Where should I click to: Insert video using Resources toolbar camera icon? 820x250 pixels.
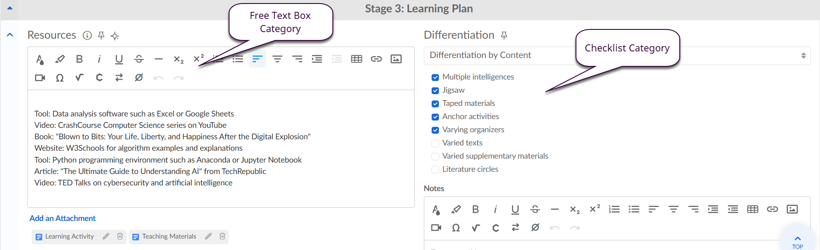click(x=40, y=78)
